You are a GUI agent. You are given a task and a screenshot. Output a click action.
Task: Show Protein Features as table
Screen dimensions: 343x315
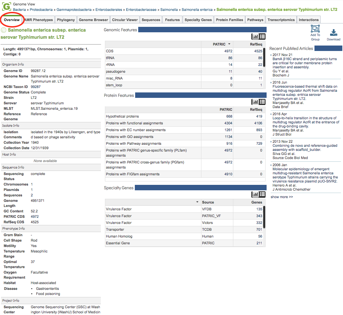point(262,102)
